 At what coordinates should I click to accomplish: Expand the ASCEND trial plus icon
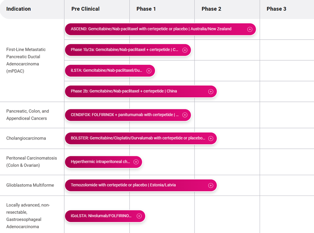click(250, 29)
